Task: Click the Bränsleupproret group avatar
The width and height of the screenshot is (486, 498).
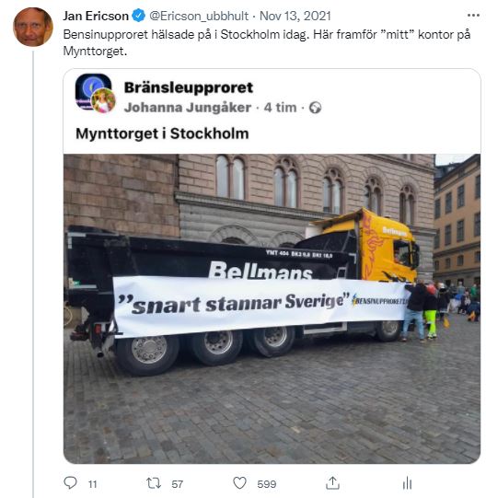Action: click(x=95, y=93)
